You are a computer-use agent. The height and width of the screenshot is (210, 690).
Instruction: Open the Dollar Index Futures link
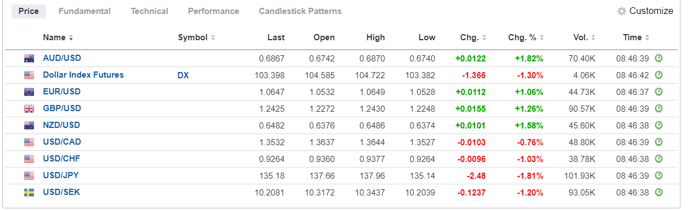click(83, 75)
